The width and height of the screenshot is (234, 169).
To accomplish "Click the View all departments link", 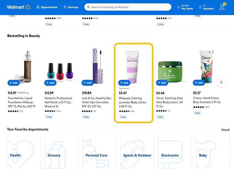I will [225, 130].
